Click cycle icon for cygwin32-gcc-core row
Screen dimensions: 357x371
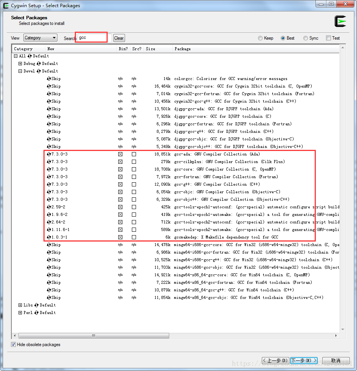point(49,86)
